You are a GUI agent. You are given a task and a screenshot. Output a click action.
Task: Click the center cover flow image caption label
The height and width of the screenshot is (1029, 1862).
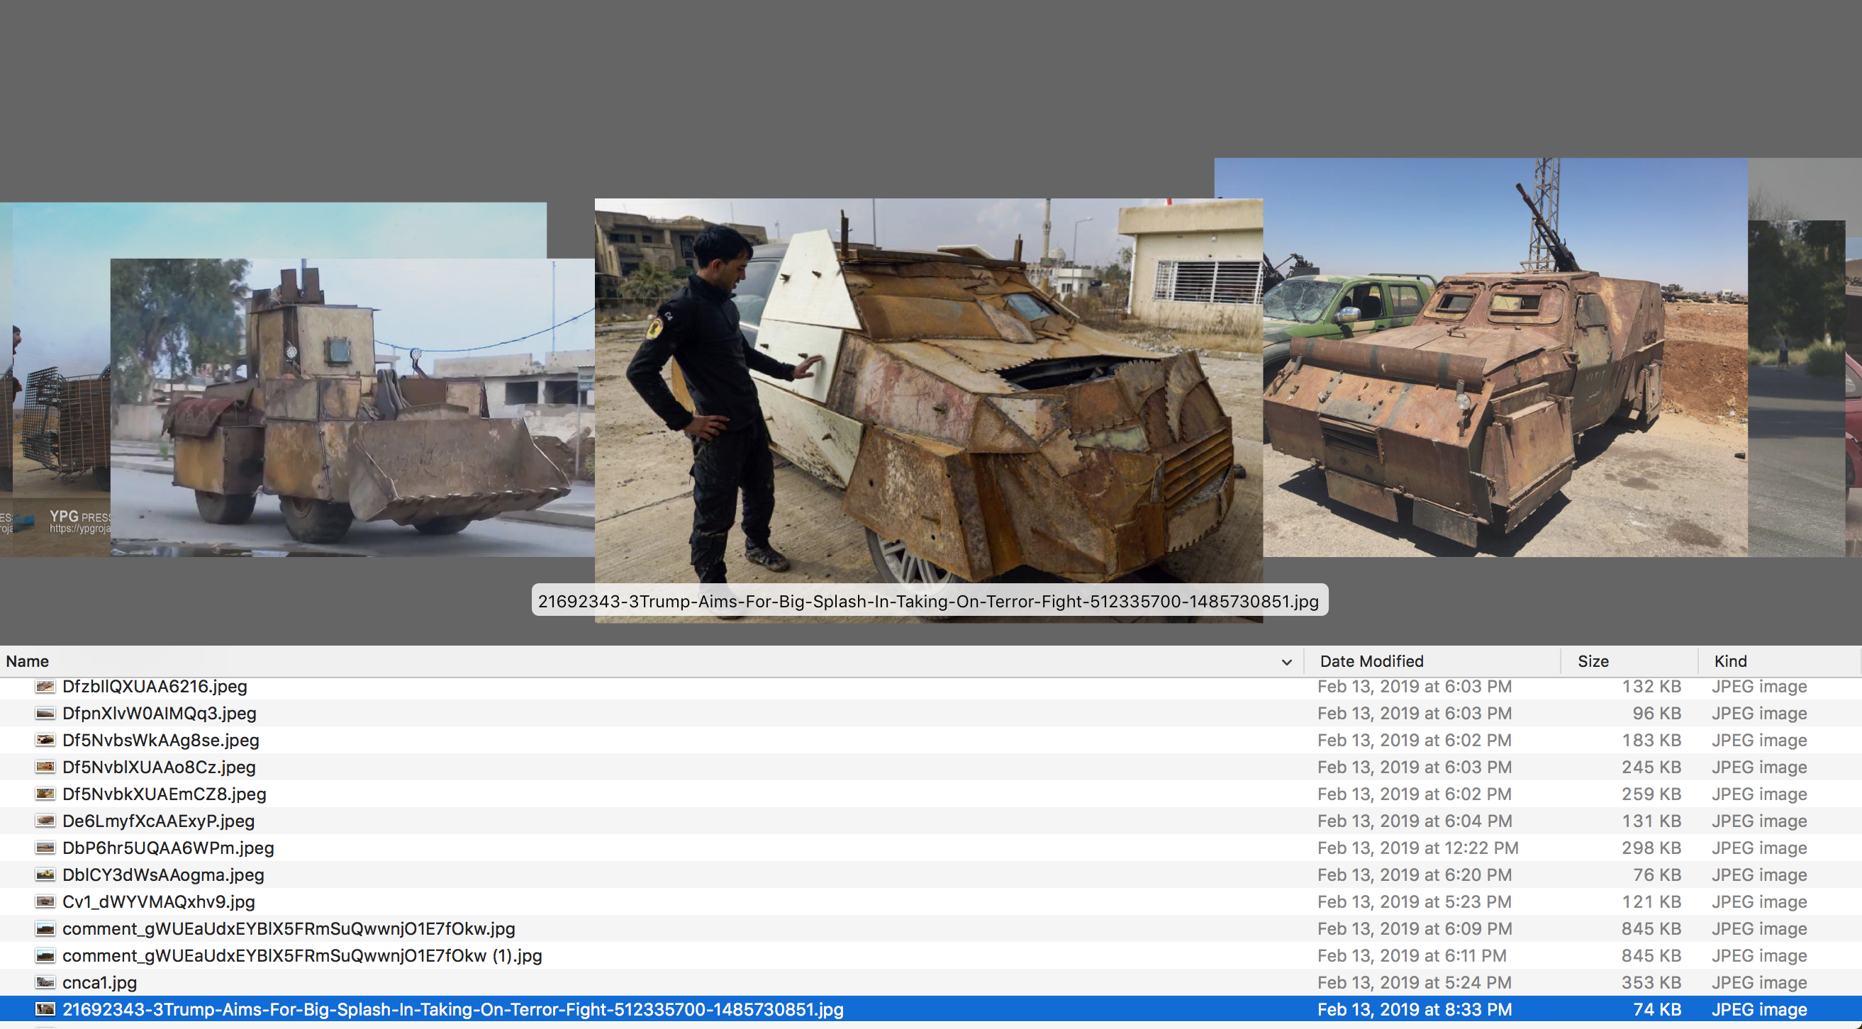(928, 601)
